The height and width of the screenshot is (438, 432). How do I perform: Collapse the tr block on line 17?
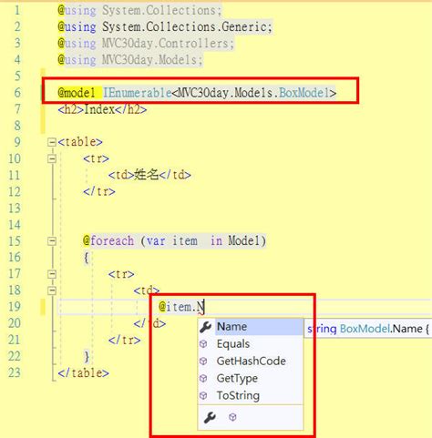[52, 274]
